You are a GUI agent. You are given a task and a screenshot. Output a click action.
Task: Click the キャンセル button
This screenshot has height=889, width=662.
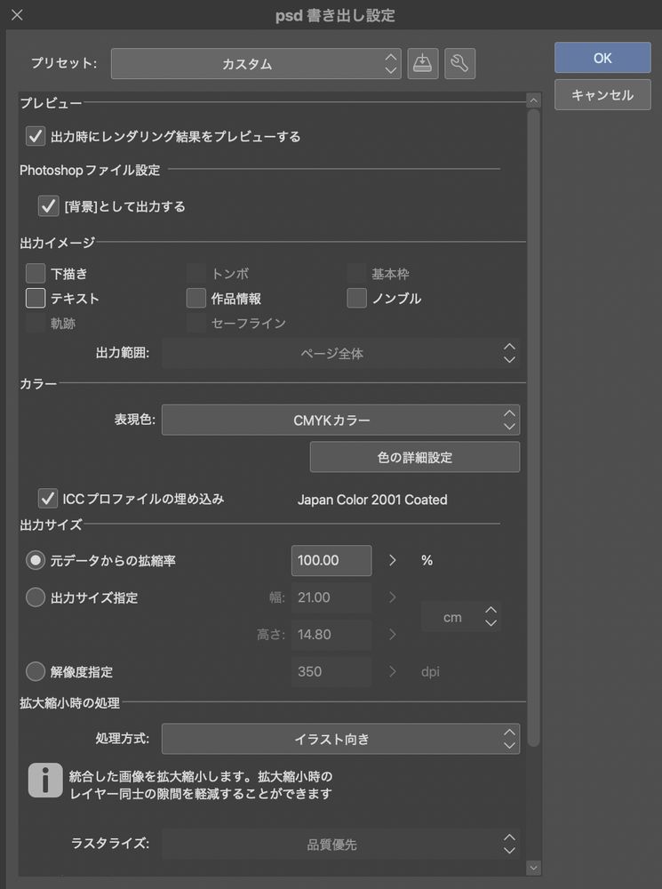602,95
